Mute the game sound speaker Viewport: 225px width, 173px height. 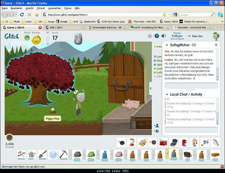(x=164, y=36)
